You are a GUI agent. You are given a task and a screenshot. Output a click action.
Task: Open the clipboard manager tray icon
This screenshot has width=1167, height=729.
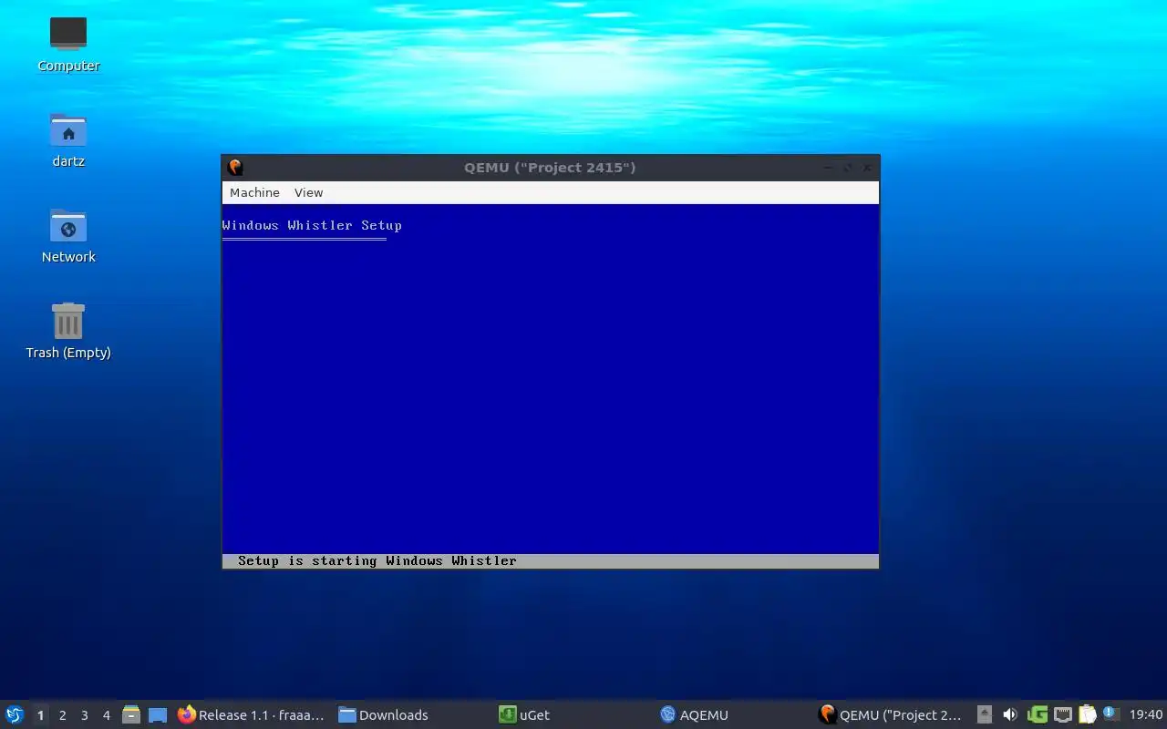pyautogui.click(x=1087, y=715)
